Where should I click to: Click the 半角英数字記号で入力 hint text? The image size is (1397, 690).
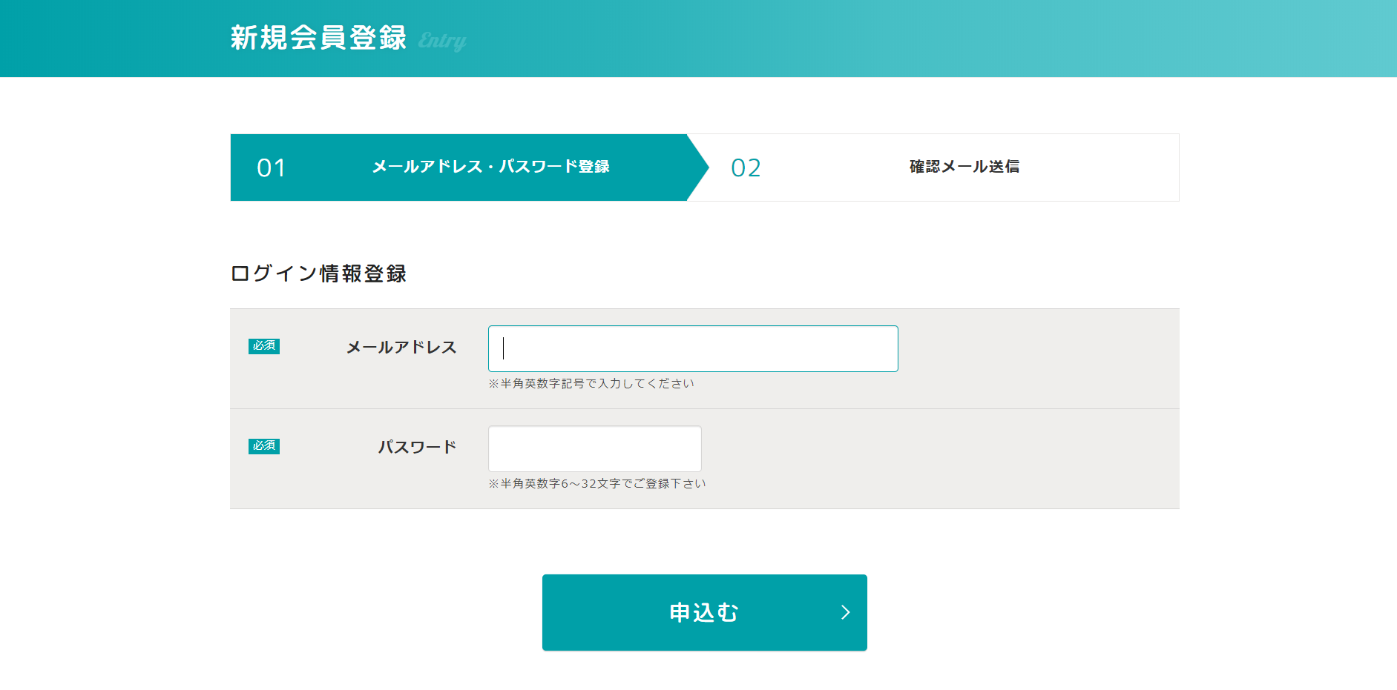[x=591, y=384]
